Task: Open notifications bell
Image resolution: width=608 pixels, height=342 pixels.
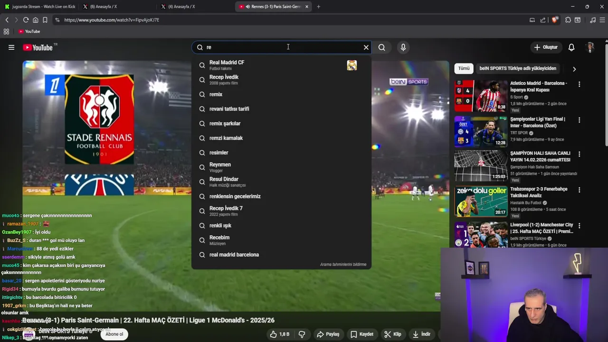Action: 571,47
